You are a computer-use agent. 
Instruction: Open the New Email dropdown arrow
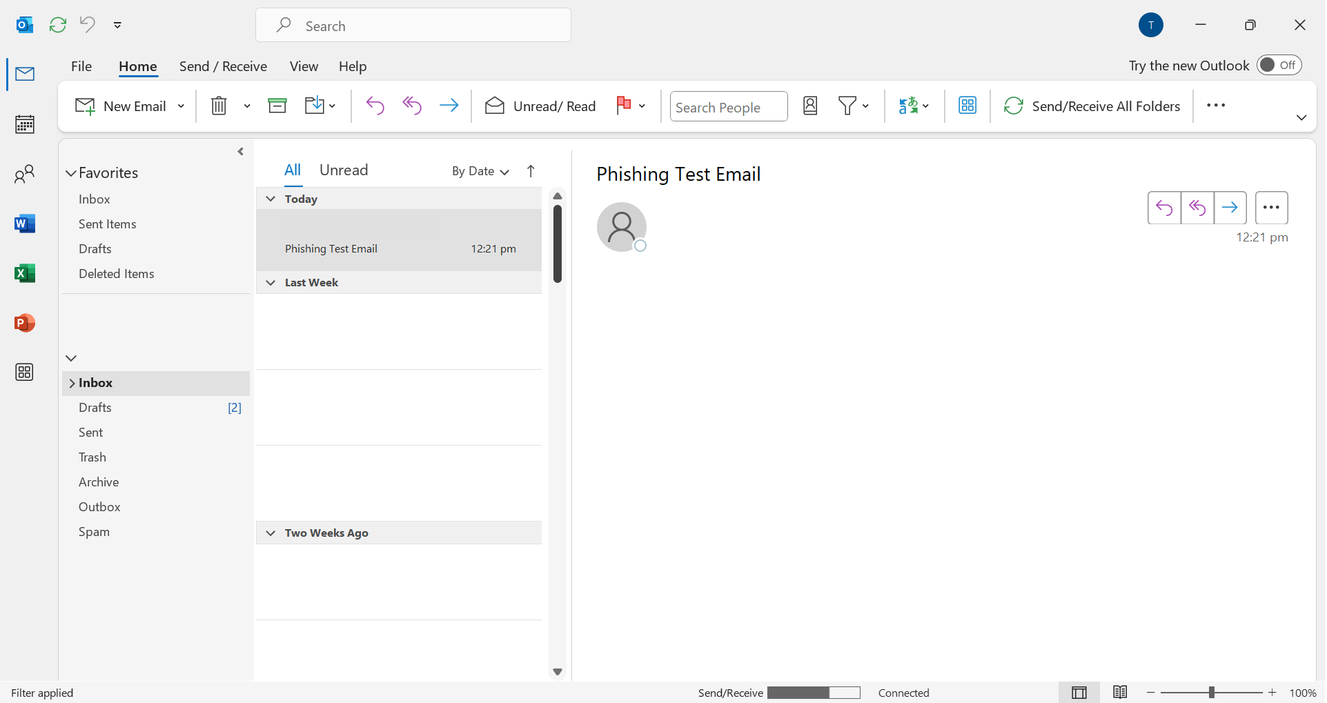tap(181, 106)
